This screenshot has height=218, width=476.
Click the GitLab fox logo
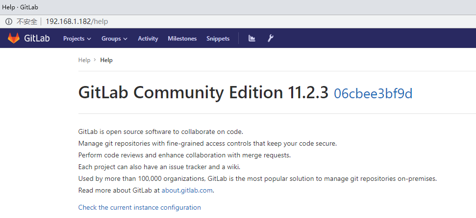point(14,39)
